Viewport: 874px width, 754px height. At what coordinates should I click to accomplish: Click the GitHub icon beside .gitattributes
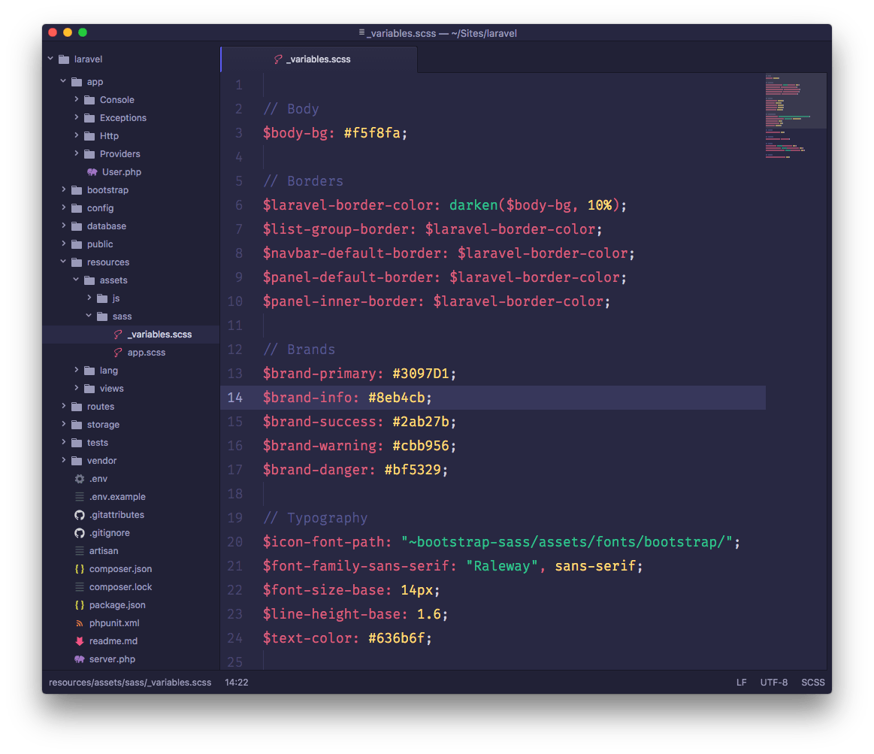pyautogui.click(x=78, y=514)
